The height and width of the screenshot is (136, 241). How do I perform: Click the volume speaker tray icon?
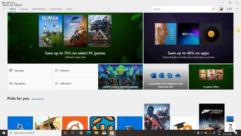[x=202, y=133]
